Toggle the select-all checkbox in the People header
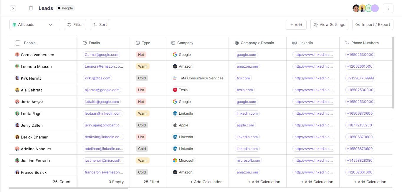The height and width of the screenshot is (192, 402). tap(18, 43)
